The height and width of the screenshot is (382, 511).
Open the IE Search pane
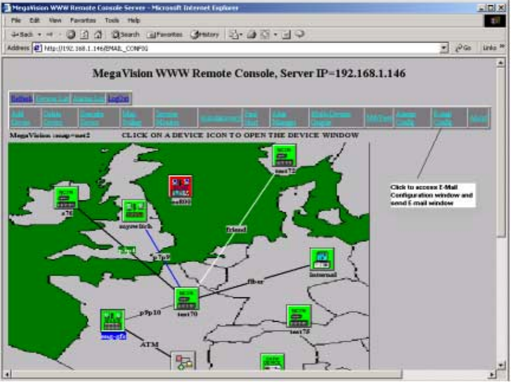coord(125,34)
